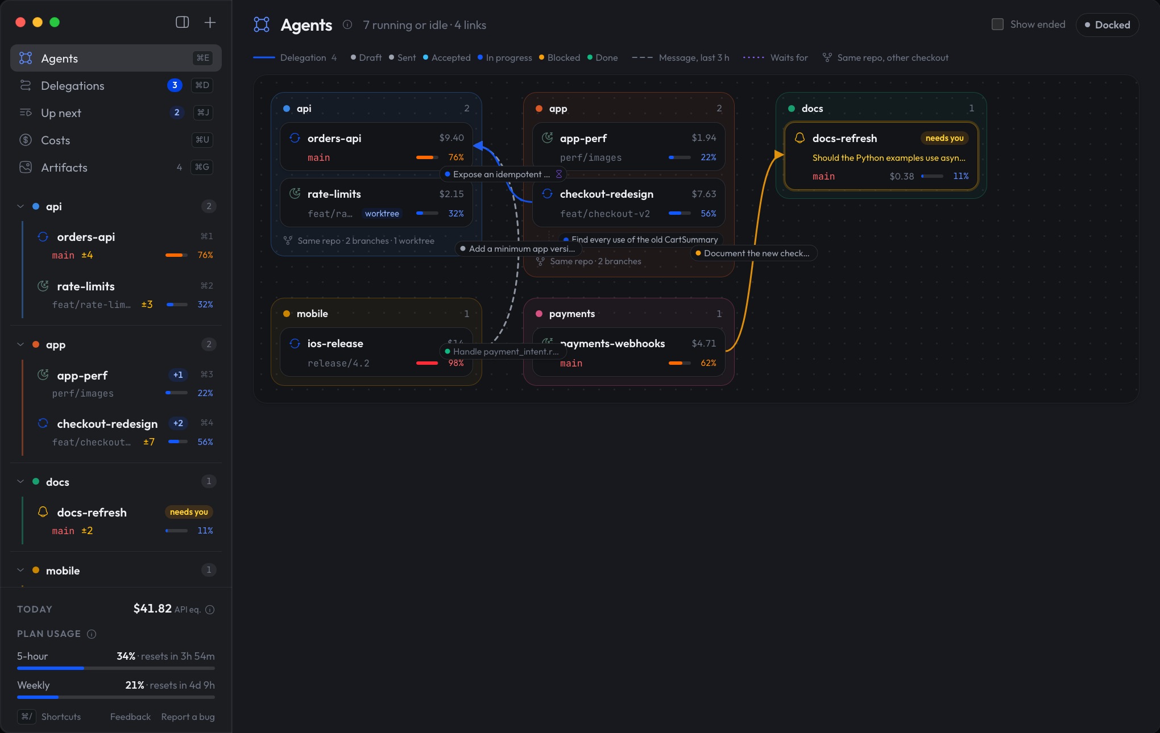The width and height of the screenshot is (1160, 733).
Task: Collapse the api group in sidebar
Action: pos(20,206)
